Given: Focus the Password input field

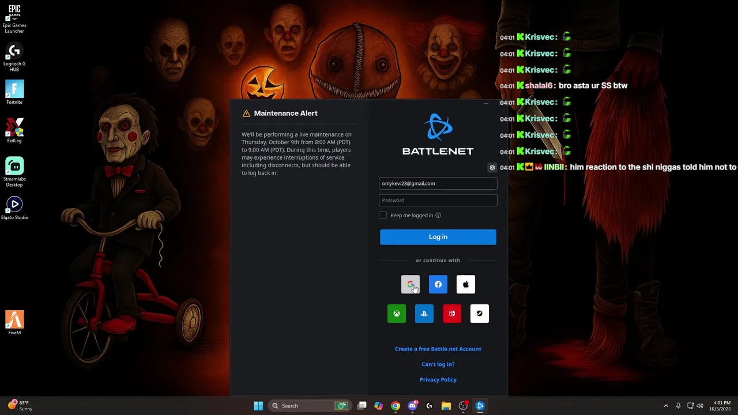Looking at the screenshot, I should [x=438, y=200].
